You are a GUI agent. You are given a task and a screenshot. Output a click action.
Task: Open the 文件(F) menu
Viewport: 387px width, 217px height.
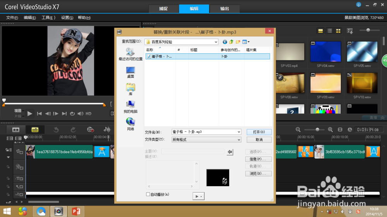click(12, 18)
